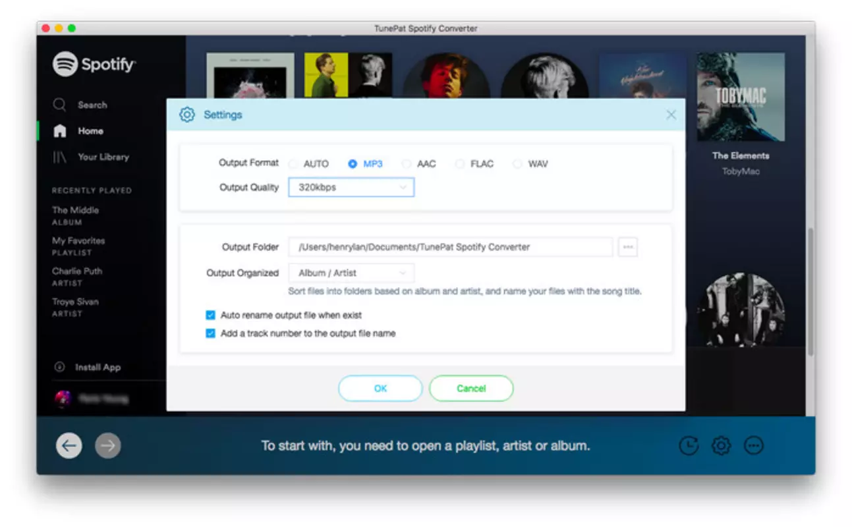Open The Middle album from recently played
This screenshot has height=527, width=852.
[x=75, y=215]
